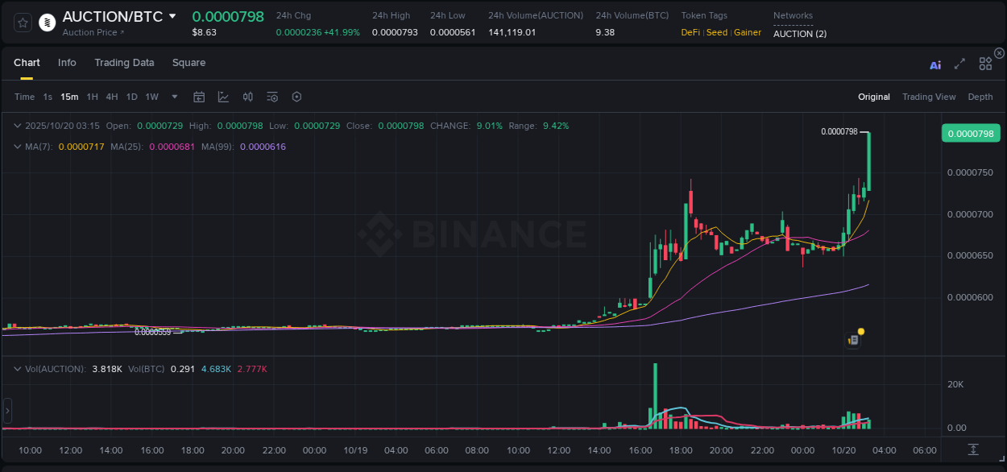Click the DeFi token tag
This screenshot has width=1007, height=472.
coord(690,32)
